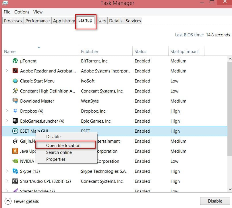Select the Startup tab

(x=85, y=21)
